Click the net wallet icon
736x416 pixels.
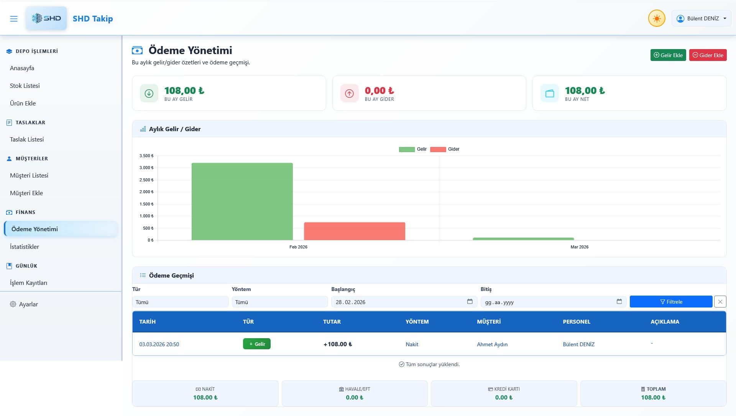pyautogui.click(x=550, y=93)
